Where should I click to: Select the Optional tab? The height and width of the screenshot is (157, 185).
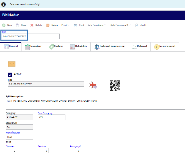coord(139,47)
